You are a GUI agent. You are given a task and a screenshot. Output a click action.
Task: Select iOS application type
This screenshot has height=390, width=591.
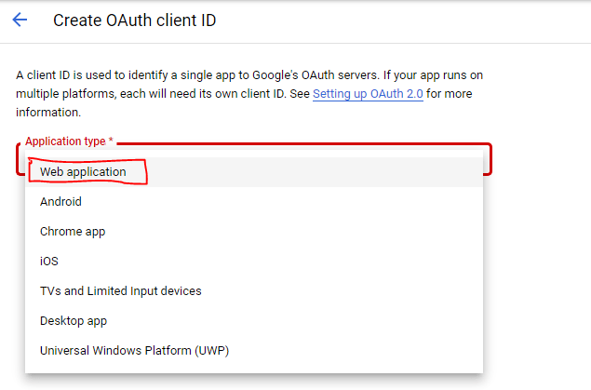254,262
